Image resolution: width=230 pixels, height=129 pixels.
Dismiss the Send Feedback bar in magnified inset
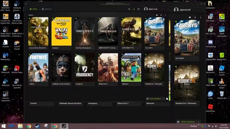click(x=198, y=122)
